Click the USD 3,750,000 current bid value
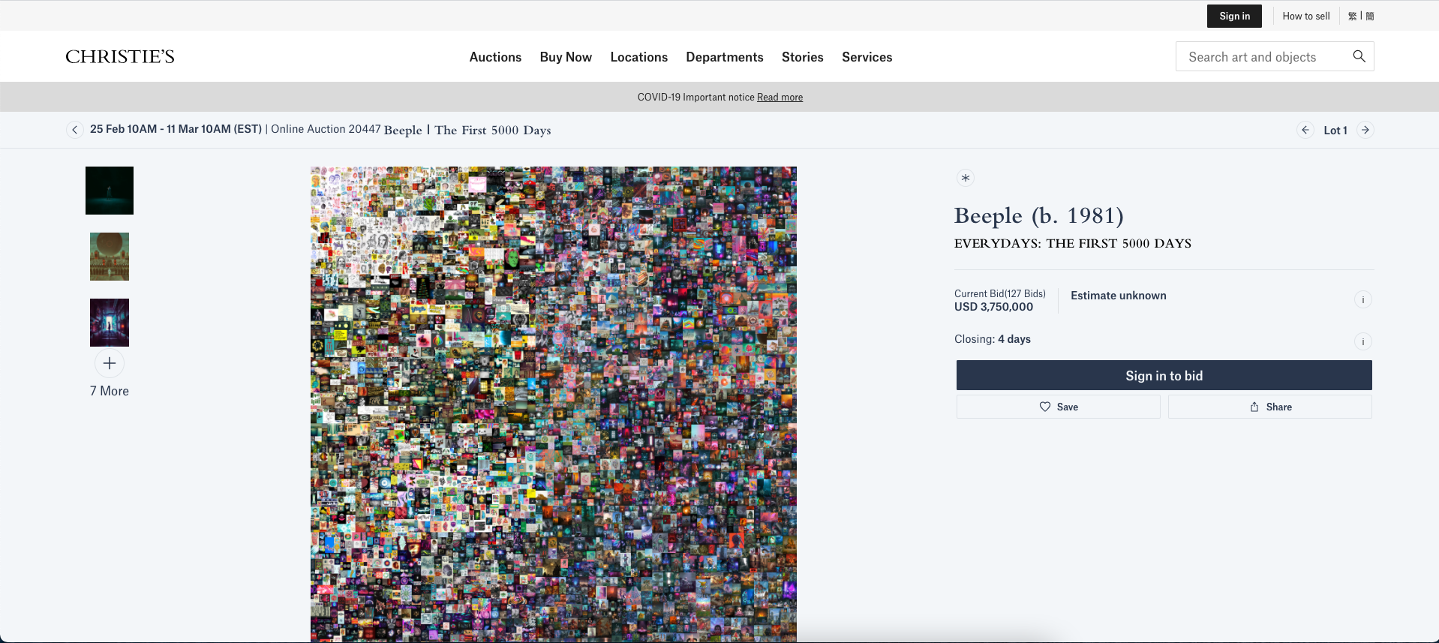 pyautogui.click(x=993, y=306)
